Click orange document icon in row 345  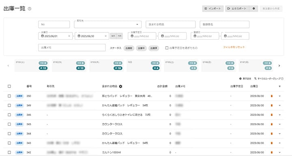271,124
